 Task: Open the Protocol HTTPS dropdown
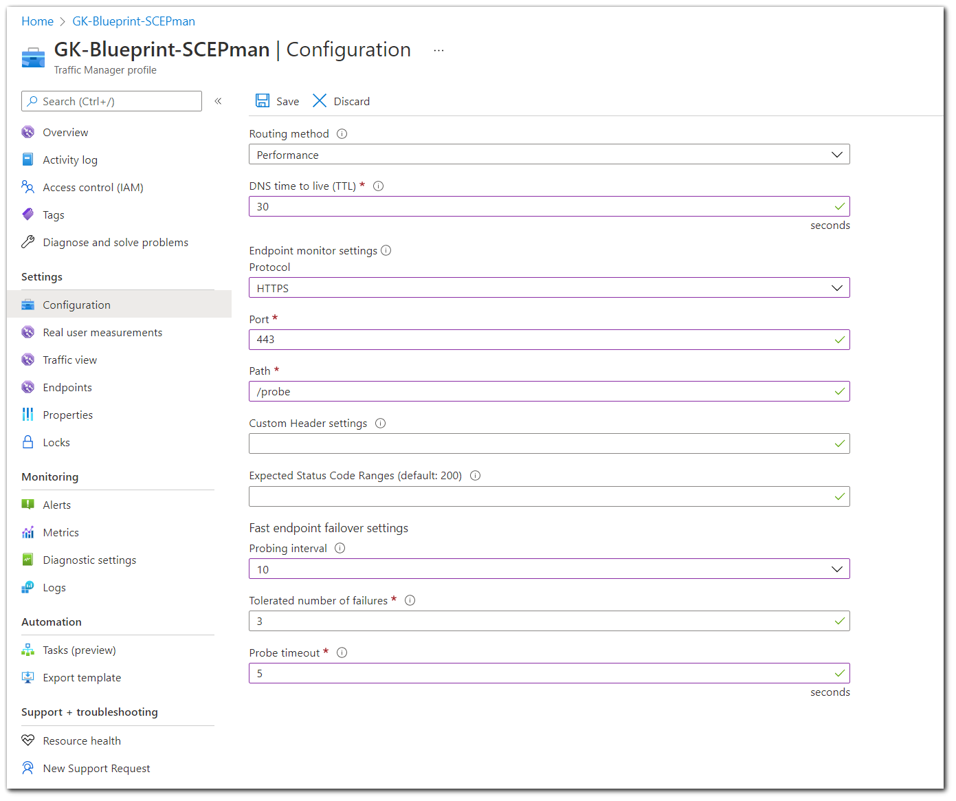[549, 288]
